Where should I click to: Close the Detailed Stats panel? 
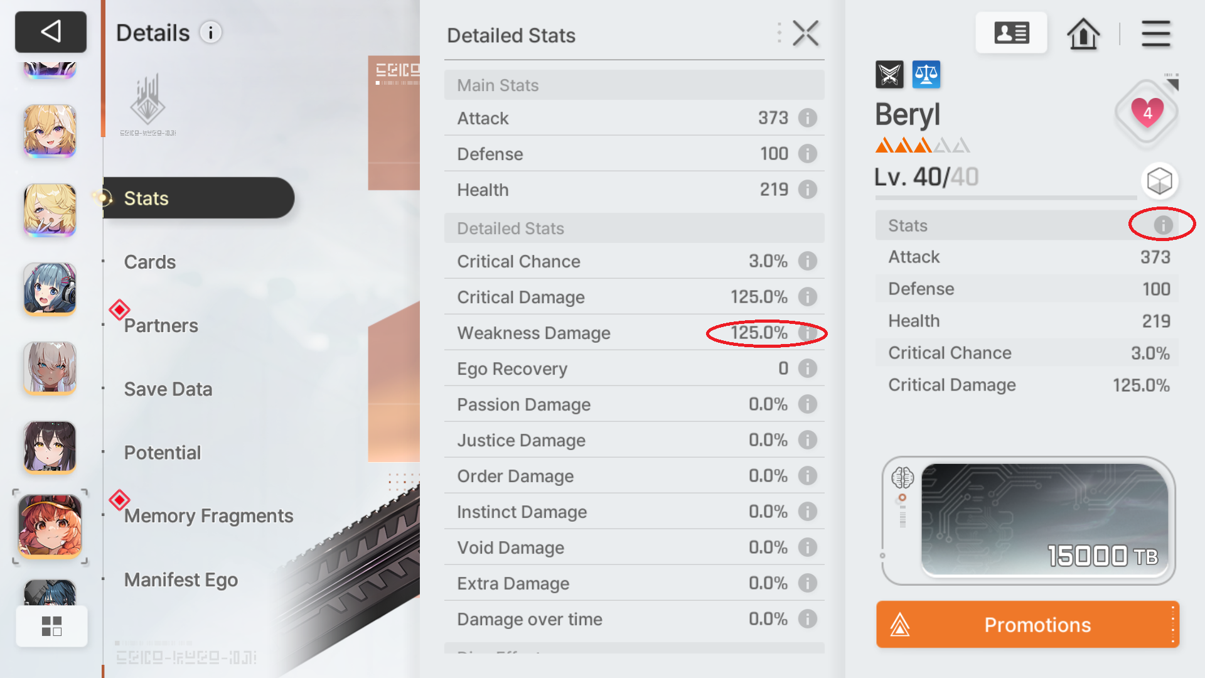point(805,34)
